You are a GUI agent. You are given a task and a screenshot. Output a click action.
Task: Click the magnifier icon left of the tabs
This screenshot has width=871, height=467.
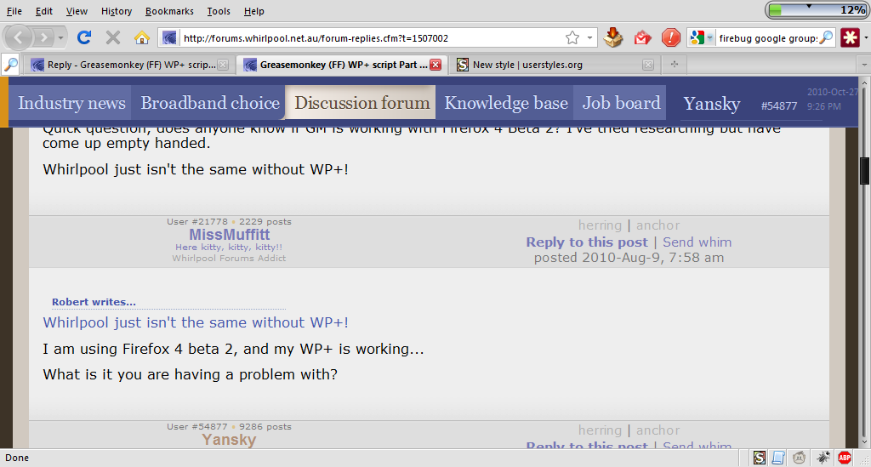tap(10, 65)
